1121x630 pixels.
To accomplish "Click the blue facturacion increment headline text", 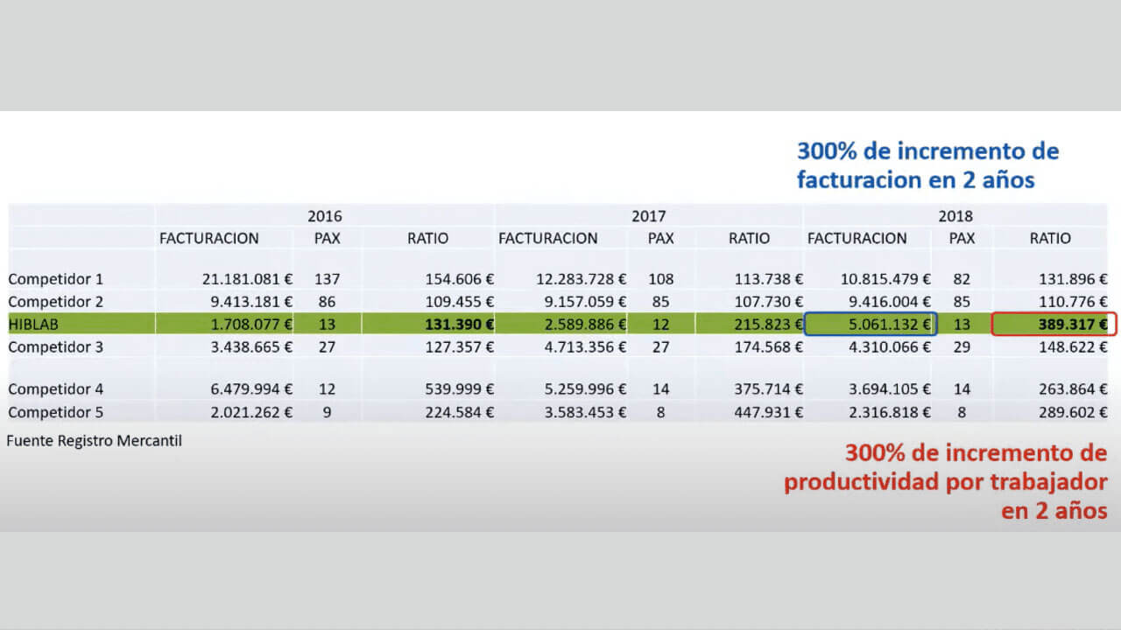I will pyautogui.click(x=928, y=165).
